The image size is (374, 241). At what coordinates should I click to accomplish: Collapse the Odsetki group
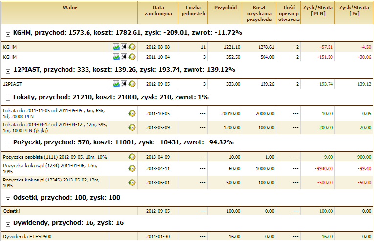pos(8,199)
